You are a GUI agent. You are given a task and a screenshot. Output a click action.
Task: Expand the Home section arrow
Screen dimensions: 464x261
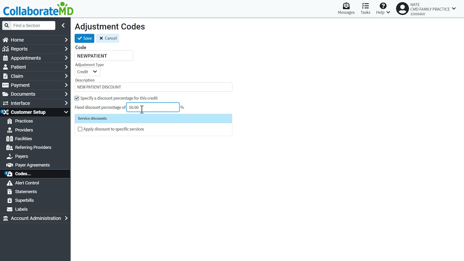tap(66, 40)
